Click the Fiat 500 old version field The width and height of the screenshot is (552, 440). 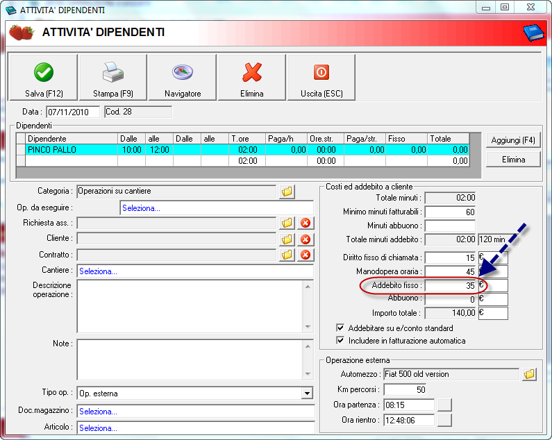[x=451, y=374]
